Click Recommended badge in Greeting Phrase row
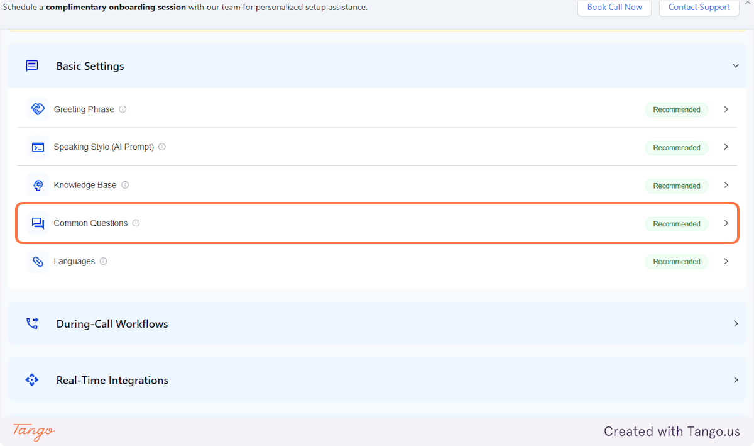754x446 pixels. (x=677, y=110)
